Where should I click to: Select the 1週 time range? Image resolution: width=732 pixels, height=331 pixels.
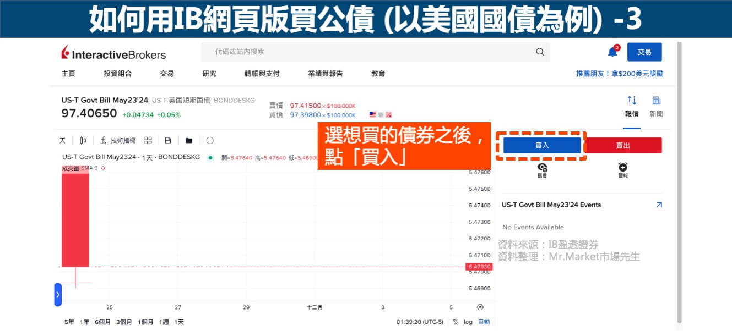point(164,322)
